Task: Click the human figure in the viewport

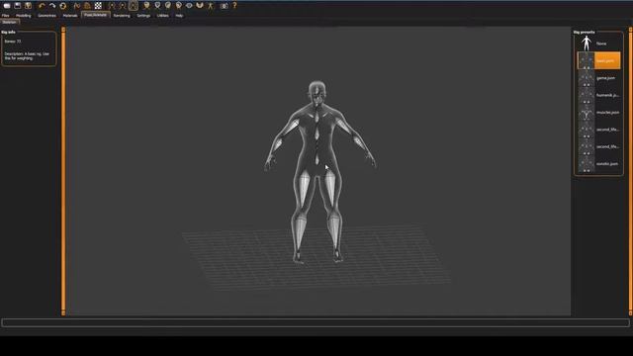Action: tap(318, 171)
